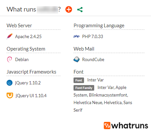
Task: Click the PHP logo icon
Action: 76,36
